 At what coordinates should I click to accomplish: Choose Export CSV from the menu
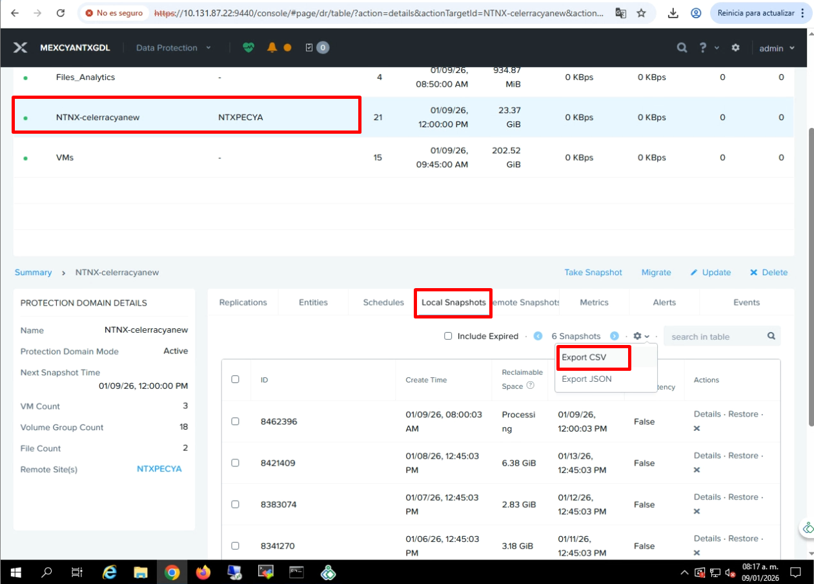click(584, 357)
